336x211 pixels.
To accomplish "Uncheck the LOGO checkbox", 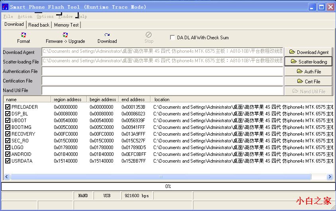I will 8,148.
